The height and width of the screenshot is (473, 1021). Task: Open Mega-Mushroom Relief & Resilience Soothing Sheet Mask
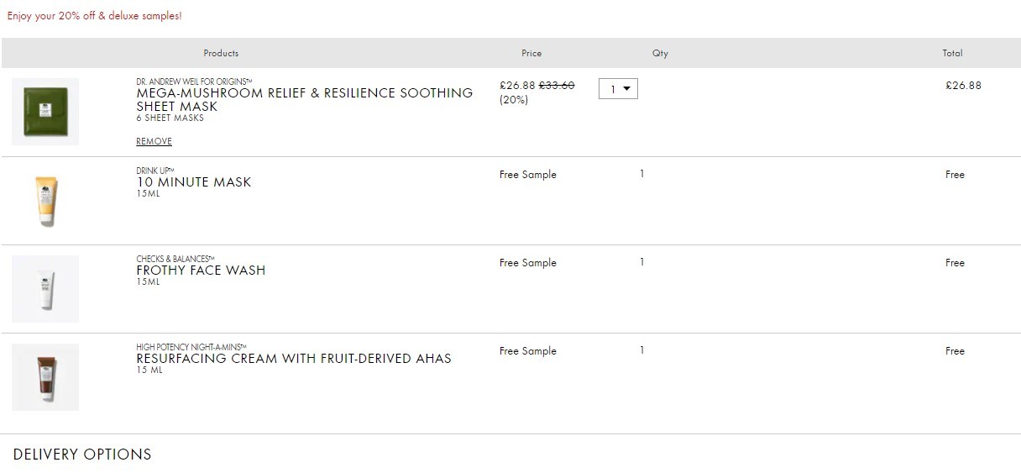pyautogui.click(x=305, y=99)
